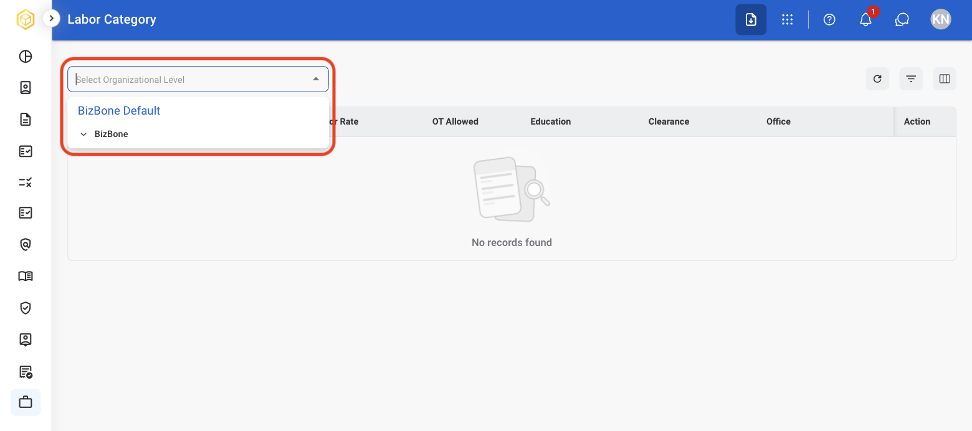Open the list-with-x sidebar icon
The height and width of the screenshot is (431, 972).
pos(26,182)
